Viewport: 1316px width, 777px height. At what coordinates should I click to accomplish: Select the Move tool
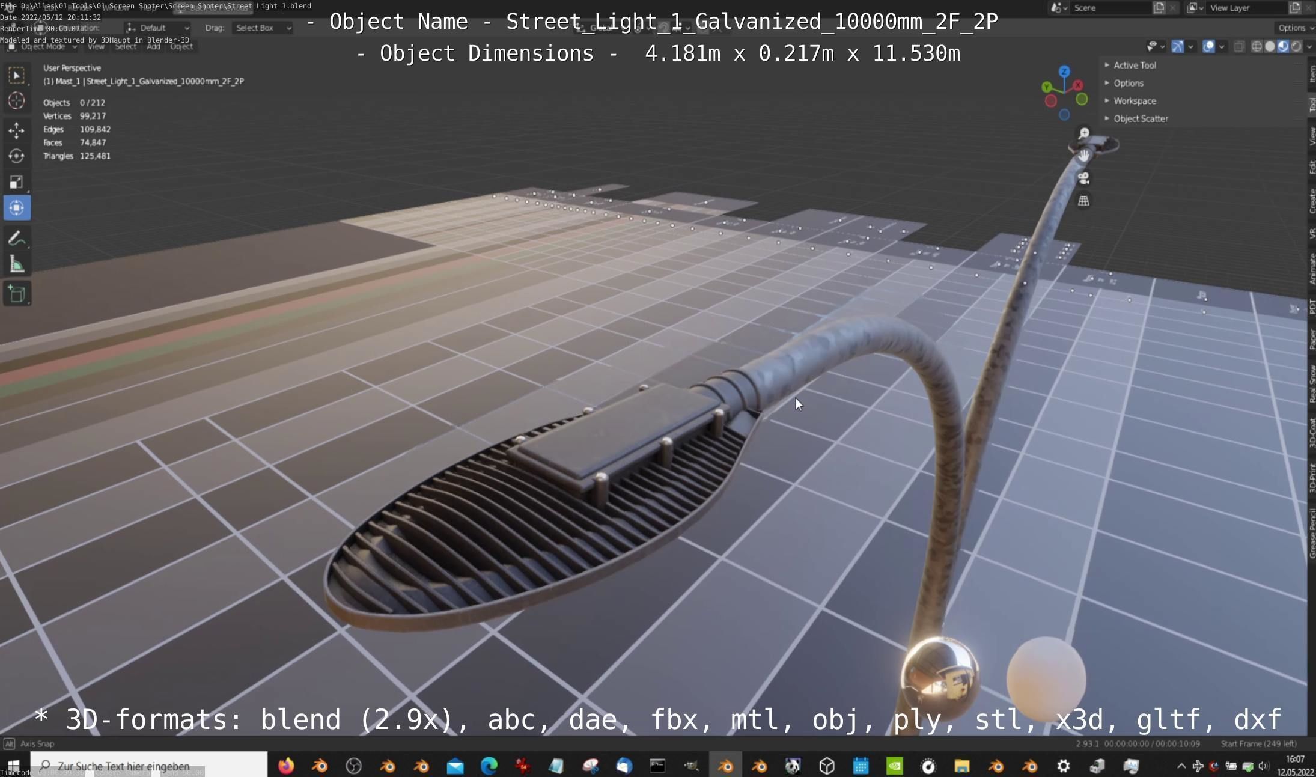click(16, 130)
